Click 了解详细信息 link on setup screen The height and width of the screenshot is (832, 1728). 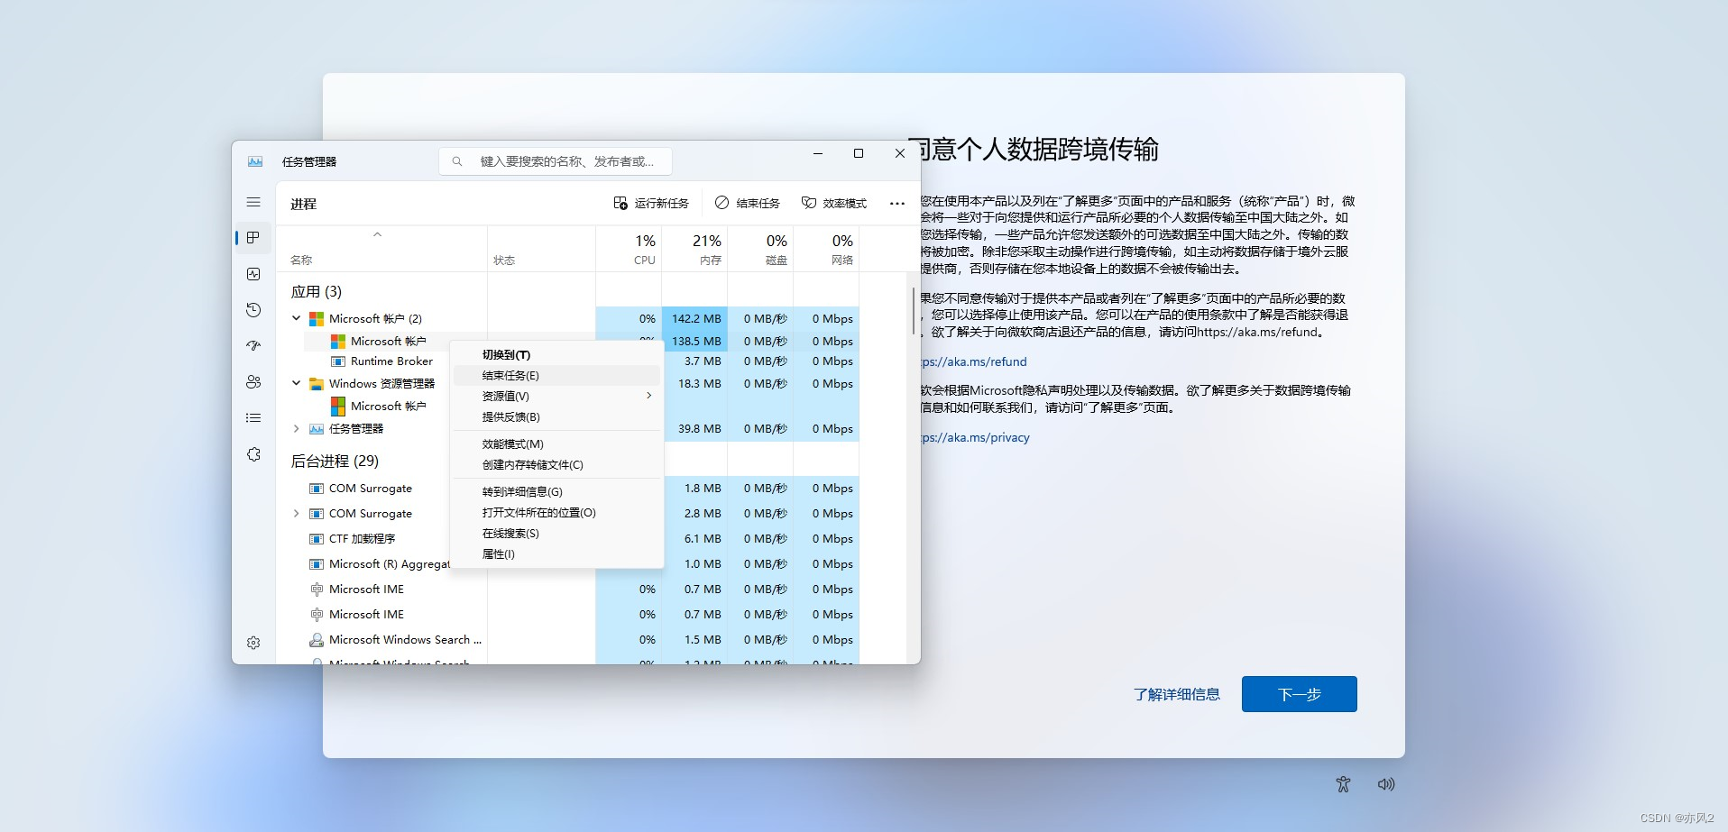click(1176, 695)
